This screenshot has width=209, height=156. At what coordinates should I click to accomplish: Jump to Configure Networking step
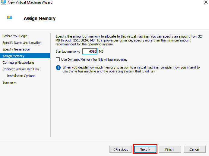click(x=18, y=63)
